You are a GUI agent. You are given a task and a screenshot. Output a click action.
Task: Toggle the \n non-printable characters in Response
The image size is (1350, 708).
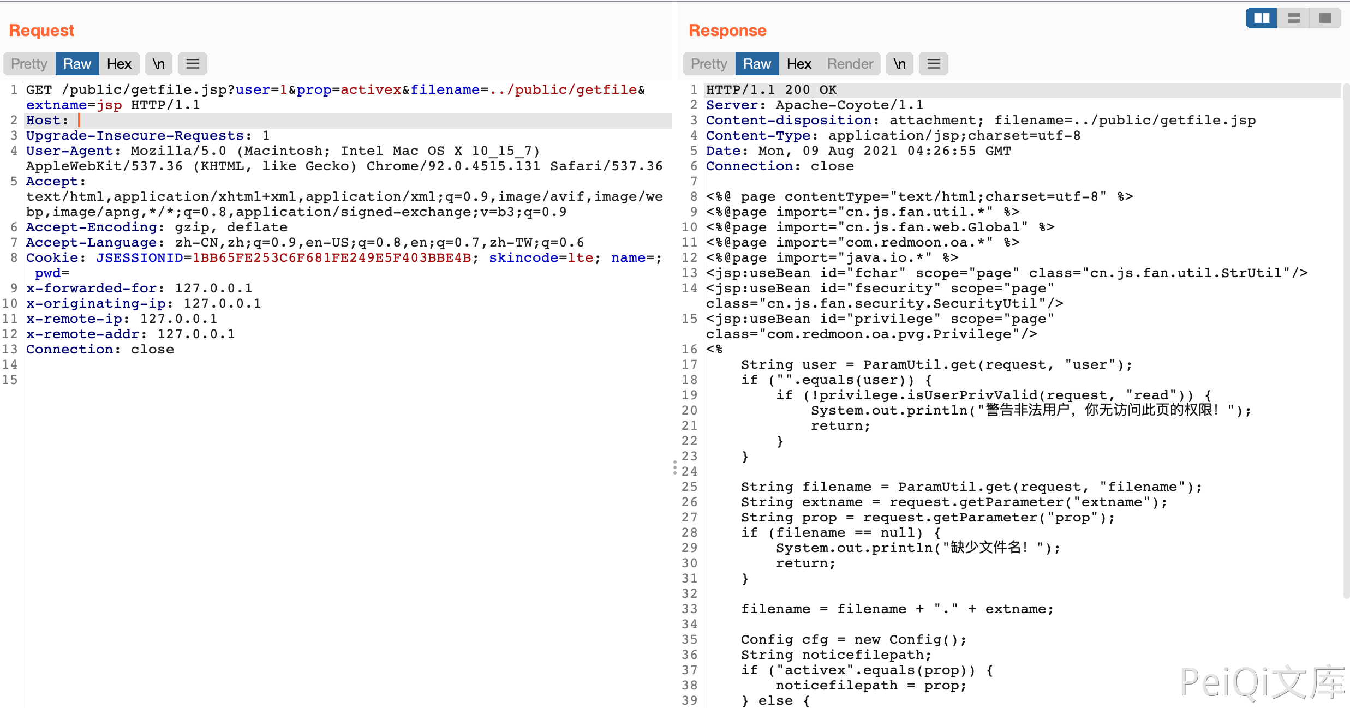[899, 64]
